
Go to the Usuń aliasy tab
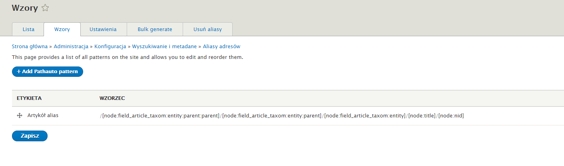(x=207, y=29)
